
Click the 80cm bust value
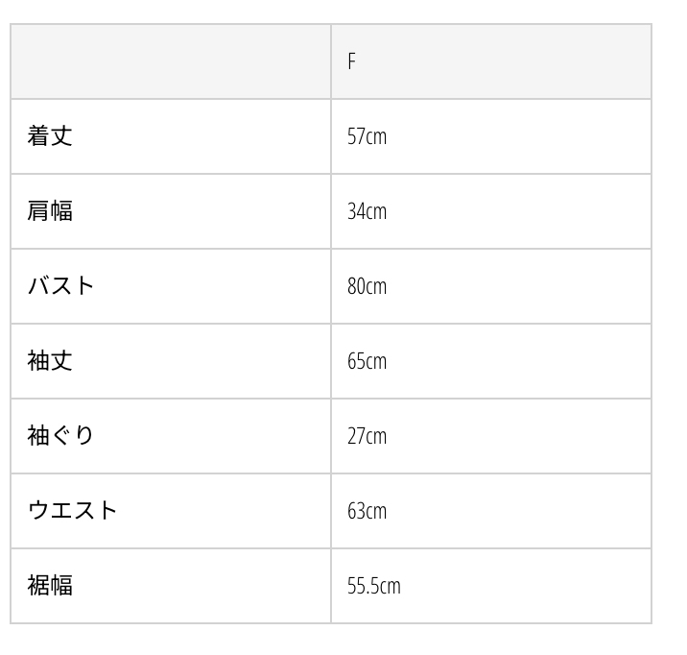click(367, 286)
